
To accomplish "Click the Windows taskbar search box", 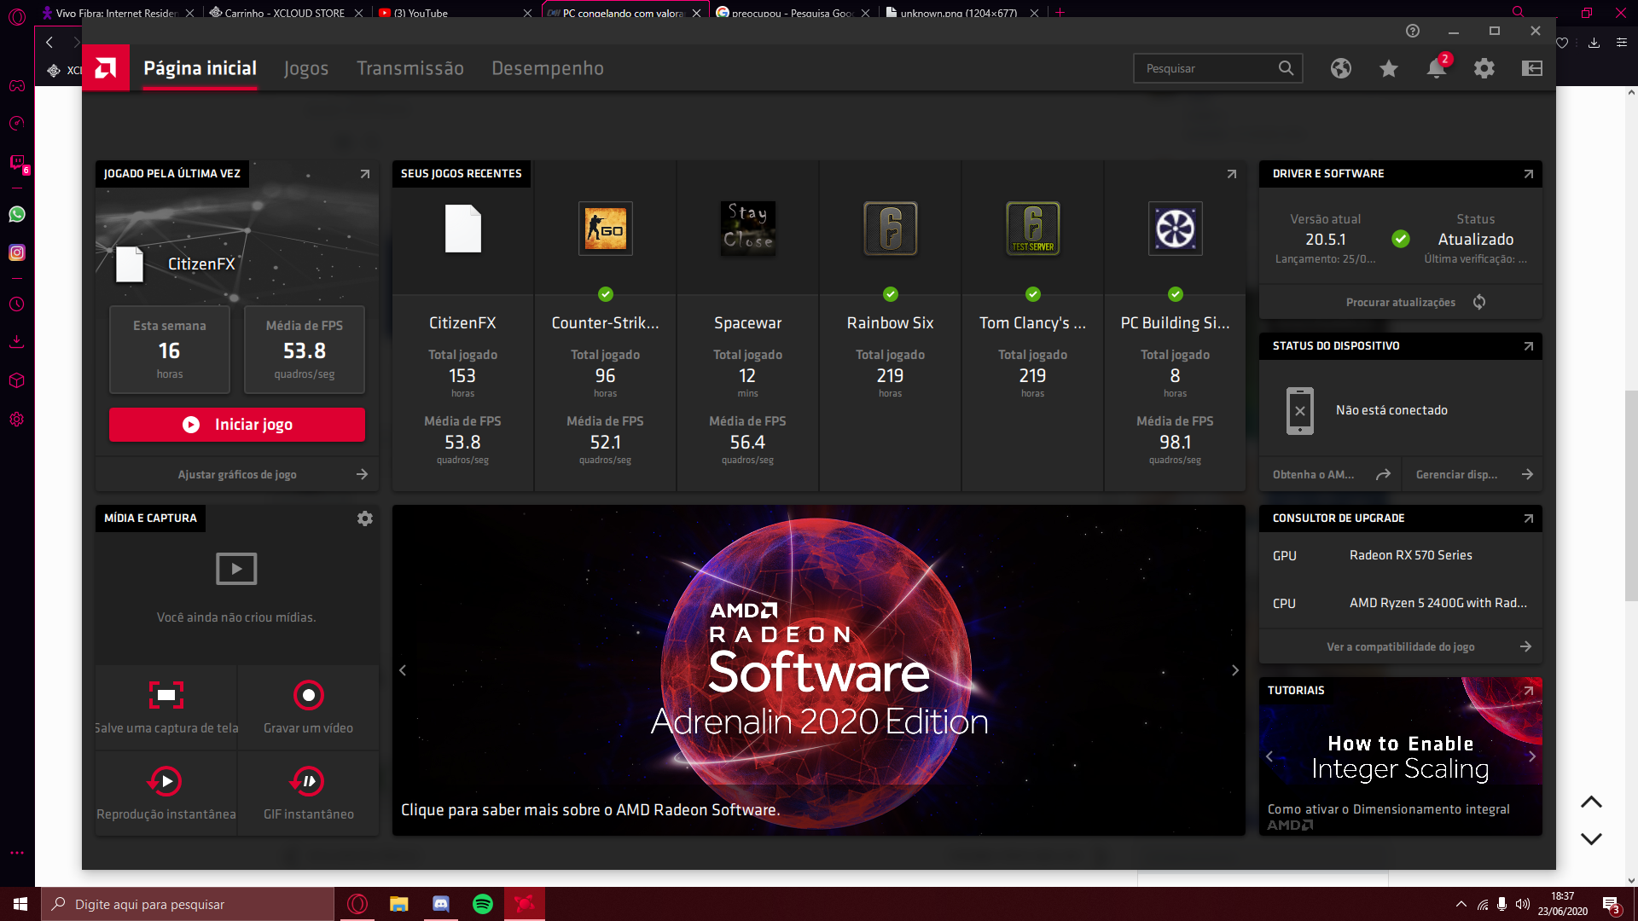I will click(188, 904).
